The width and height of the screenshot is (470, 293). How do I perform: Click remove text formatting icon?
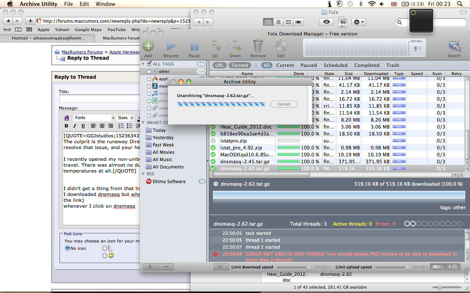click(x=66, y=118)
